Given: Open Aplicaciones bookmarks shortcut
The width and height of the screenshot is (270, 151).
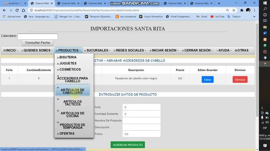Looking at the screenshot, I should [12, 17].
